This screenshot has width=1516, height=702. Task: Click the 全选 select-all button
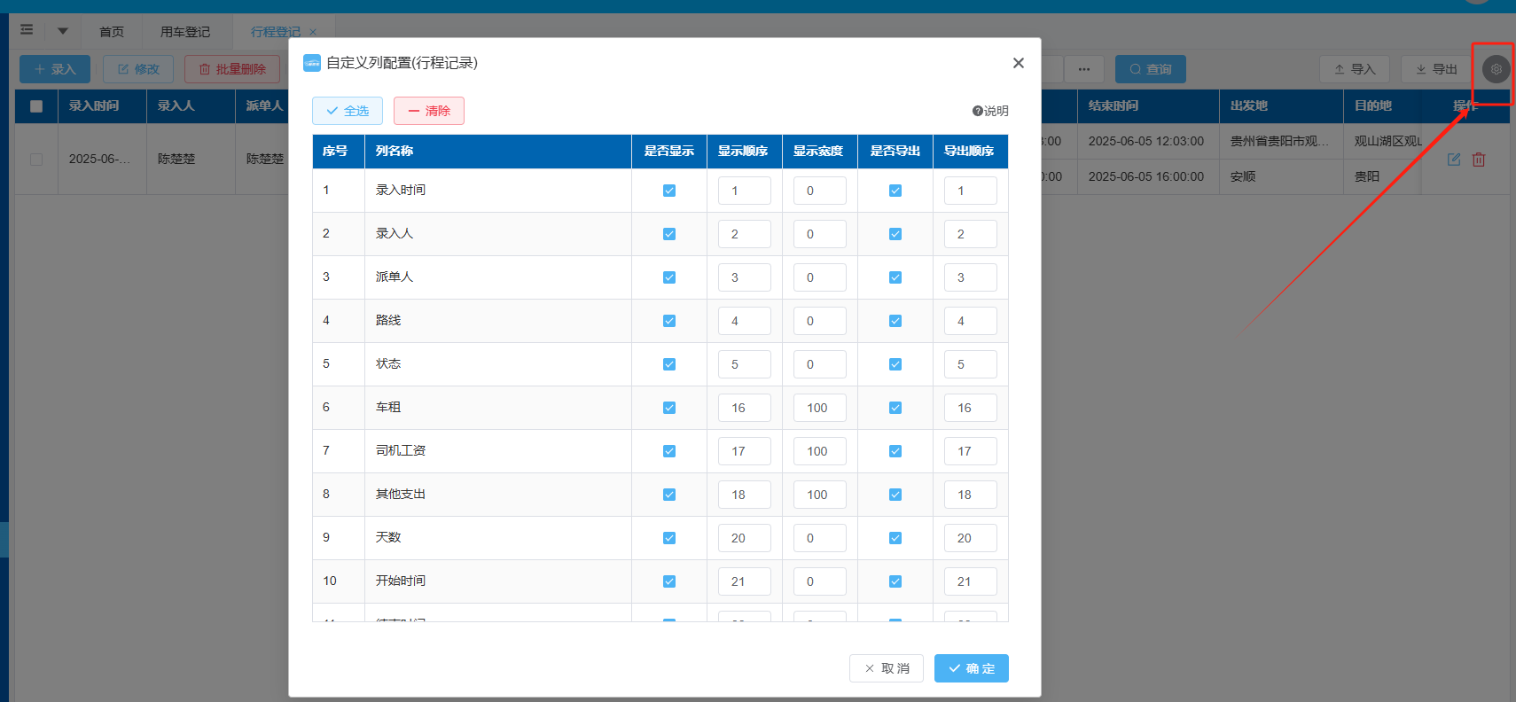(348, 111)
